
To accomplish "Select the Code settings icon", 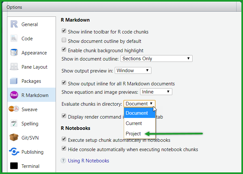I will (x=14, y=39).
